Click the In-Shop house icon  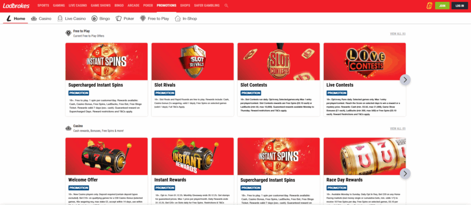tap(178, 18)
